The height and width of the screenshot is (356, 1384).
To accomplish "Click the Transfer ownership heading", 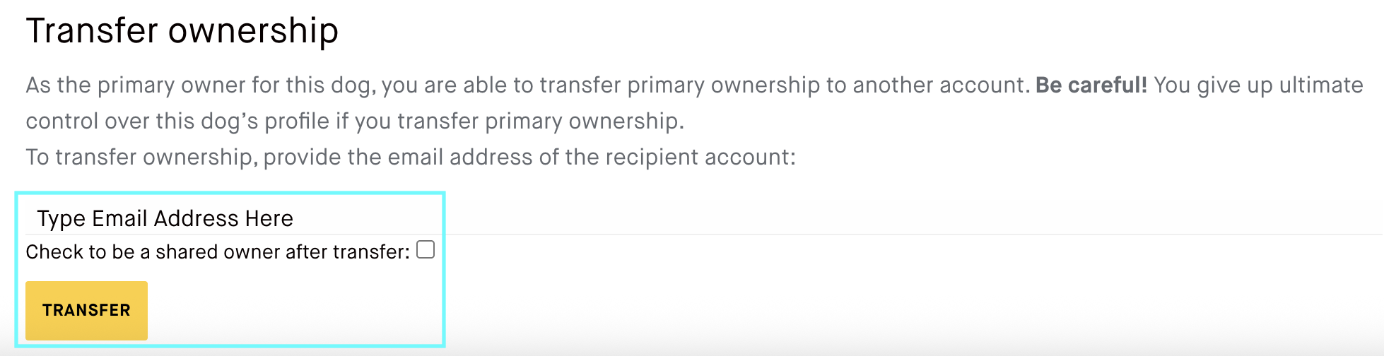I will 182,31.
